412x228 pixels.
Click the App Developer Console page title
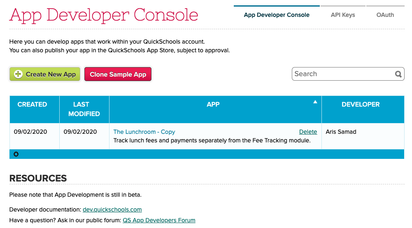pyautogui.click(x=104, y=15)
